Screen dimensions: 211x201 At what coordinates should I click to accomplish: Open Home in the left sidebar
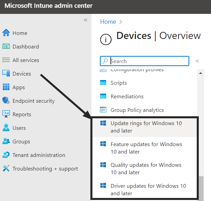pos(20,33)
